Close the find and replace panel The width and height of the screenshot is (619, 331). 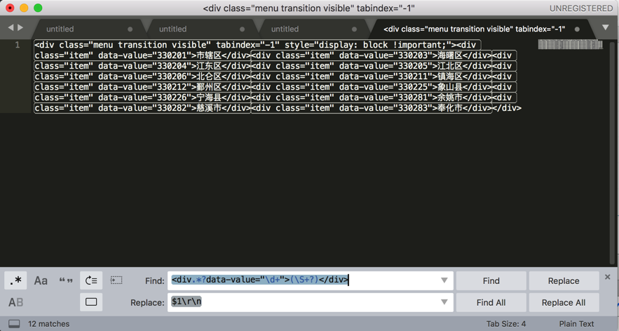[x=607, y=277]
